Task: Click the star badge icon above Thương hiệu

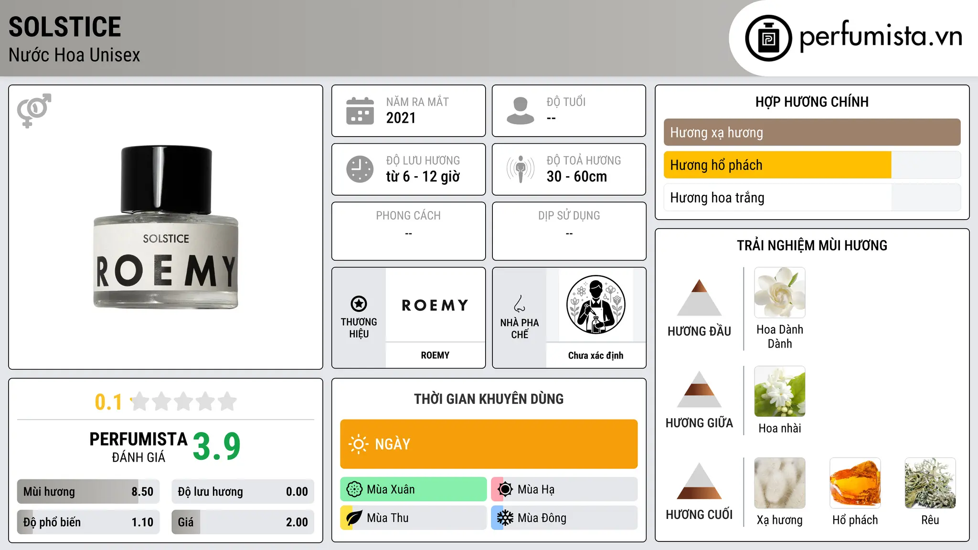Action: coord(359,304)
